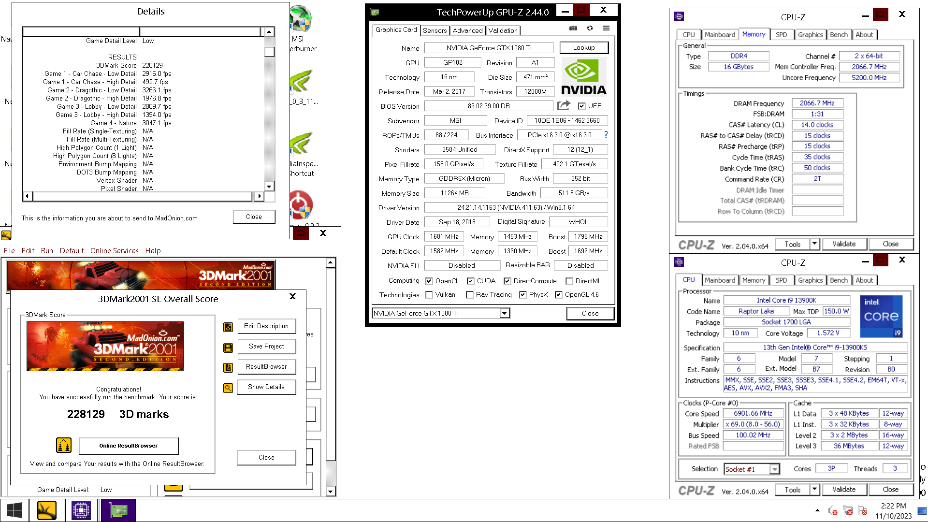Click the Save Project button
Screen dimensions: 928x522
[266, 346]
